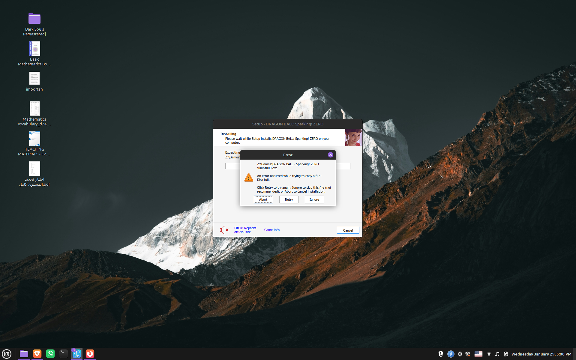This screenshot has height=360, width=576.
Task: Open the Linux Mint start menu
Action: (x=7, y=354)
